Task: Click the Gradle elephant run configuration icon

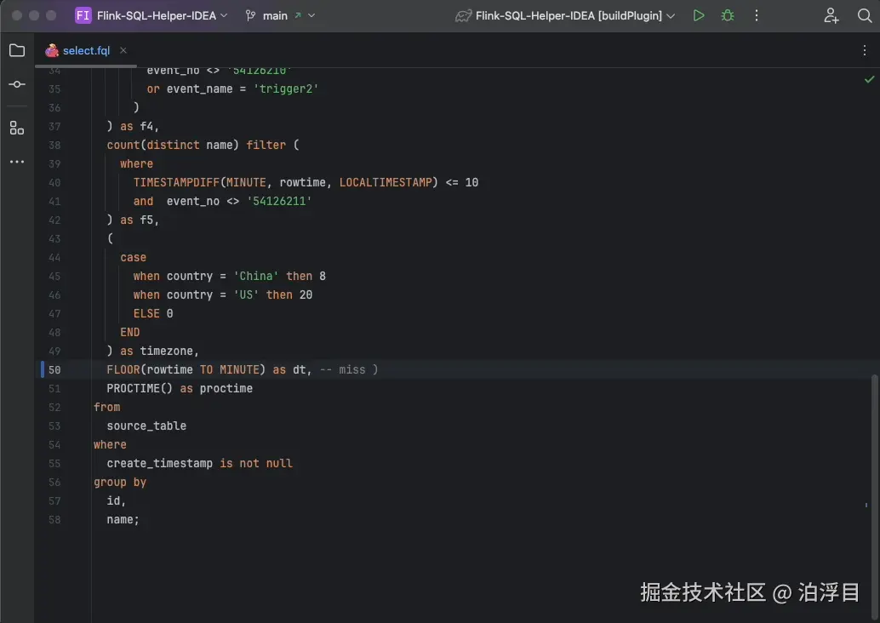Action: 463,15
